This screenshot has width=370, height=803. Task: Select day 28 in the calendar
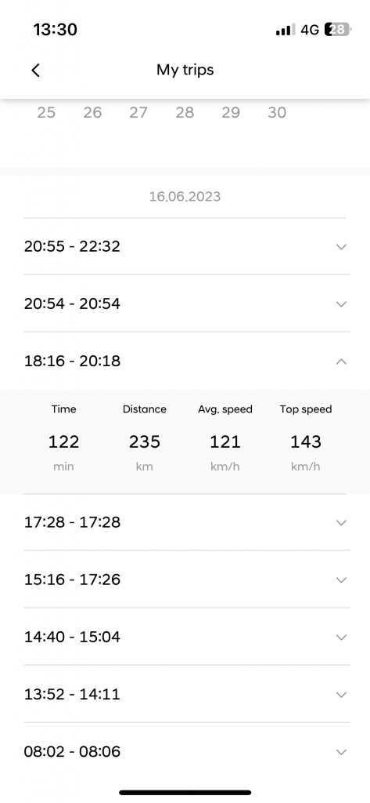click(185, 112)
